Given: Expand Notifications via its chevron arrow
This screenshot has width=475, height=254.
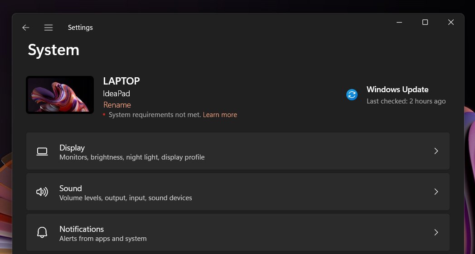Looking at the screenshot, I should [436, 232].
